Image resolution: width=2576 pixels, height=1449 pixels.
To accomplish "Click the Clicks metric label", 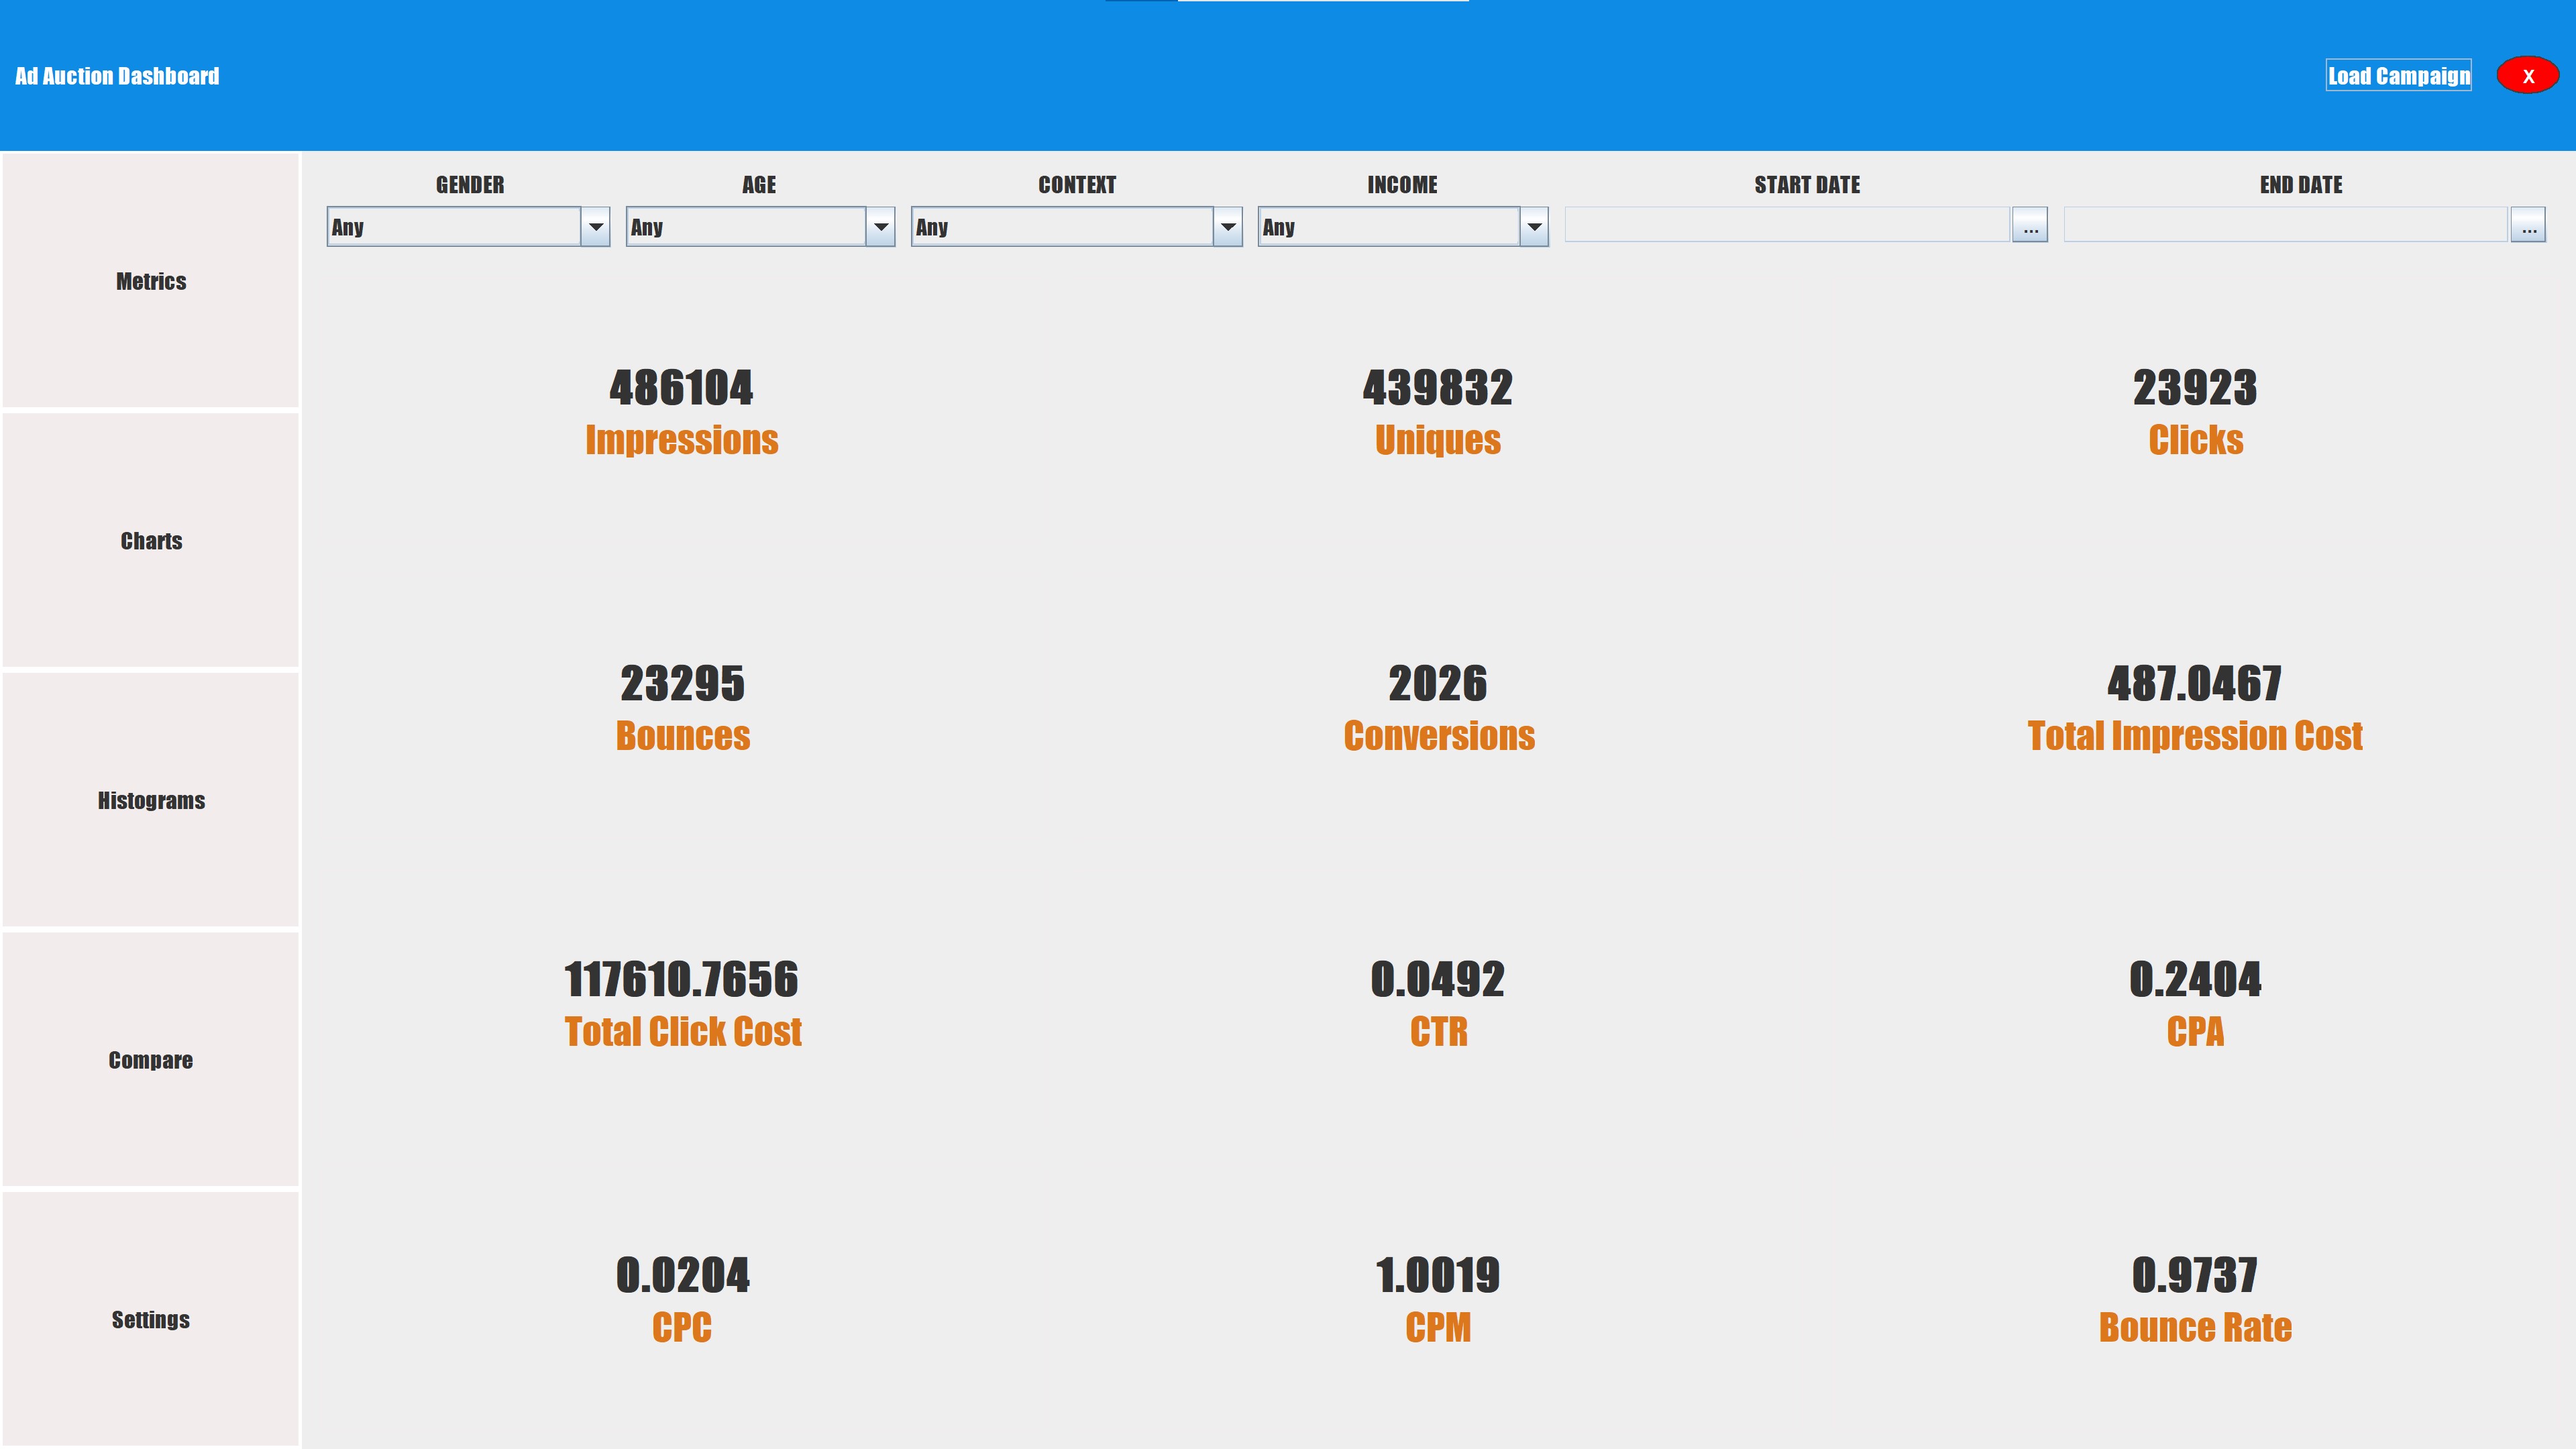I will pos(2195,440).
